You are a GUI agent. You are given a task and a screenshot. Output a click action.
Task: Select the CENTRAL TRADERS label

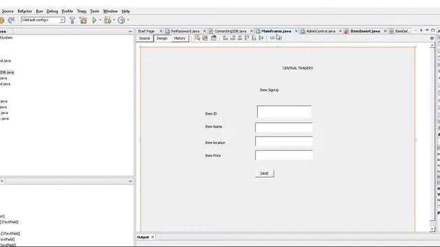click(x=298, y=68)
